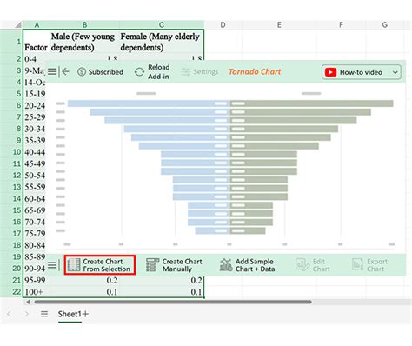Image resolution: width=412 pixels, height=346 pixels.
Task: Click the cell reading 70-74
Action: tap(35, 222)
